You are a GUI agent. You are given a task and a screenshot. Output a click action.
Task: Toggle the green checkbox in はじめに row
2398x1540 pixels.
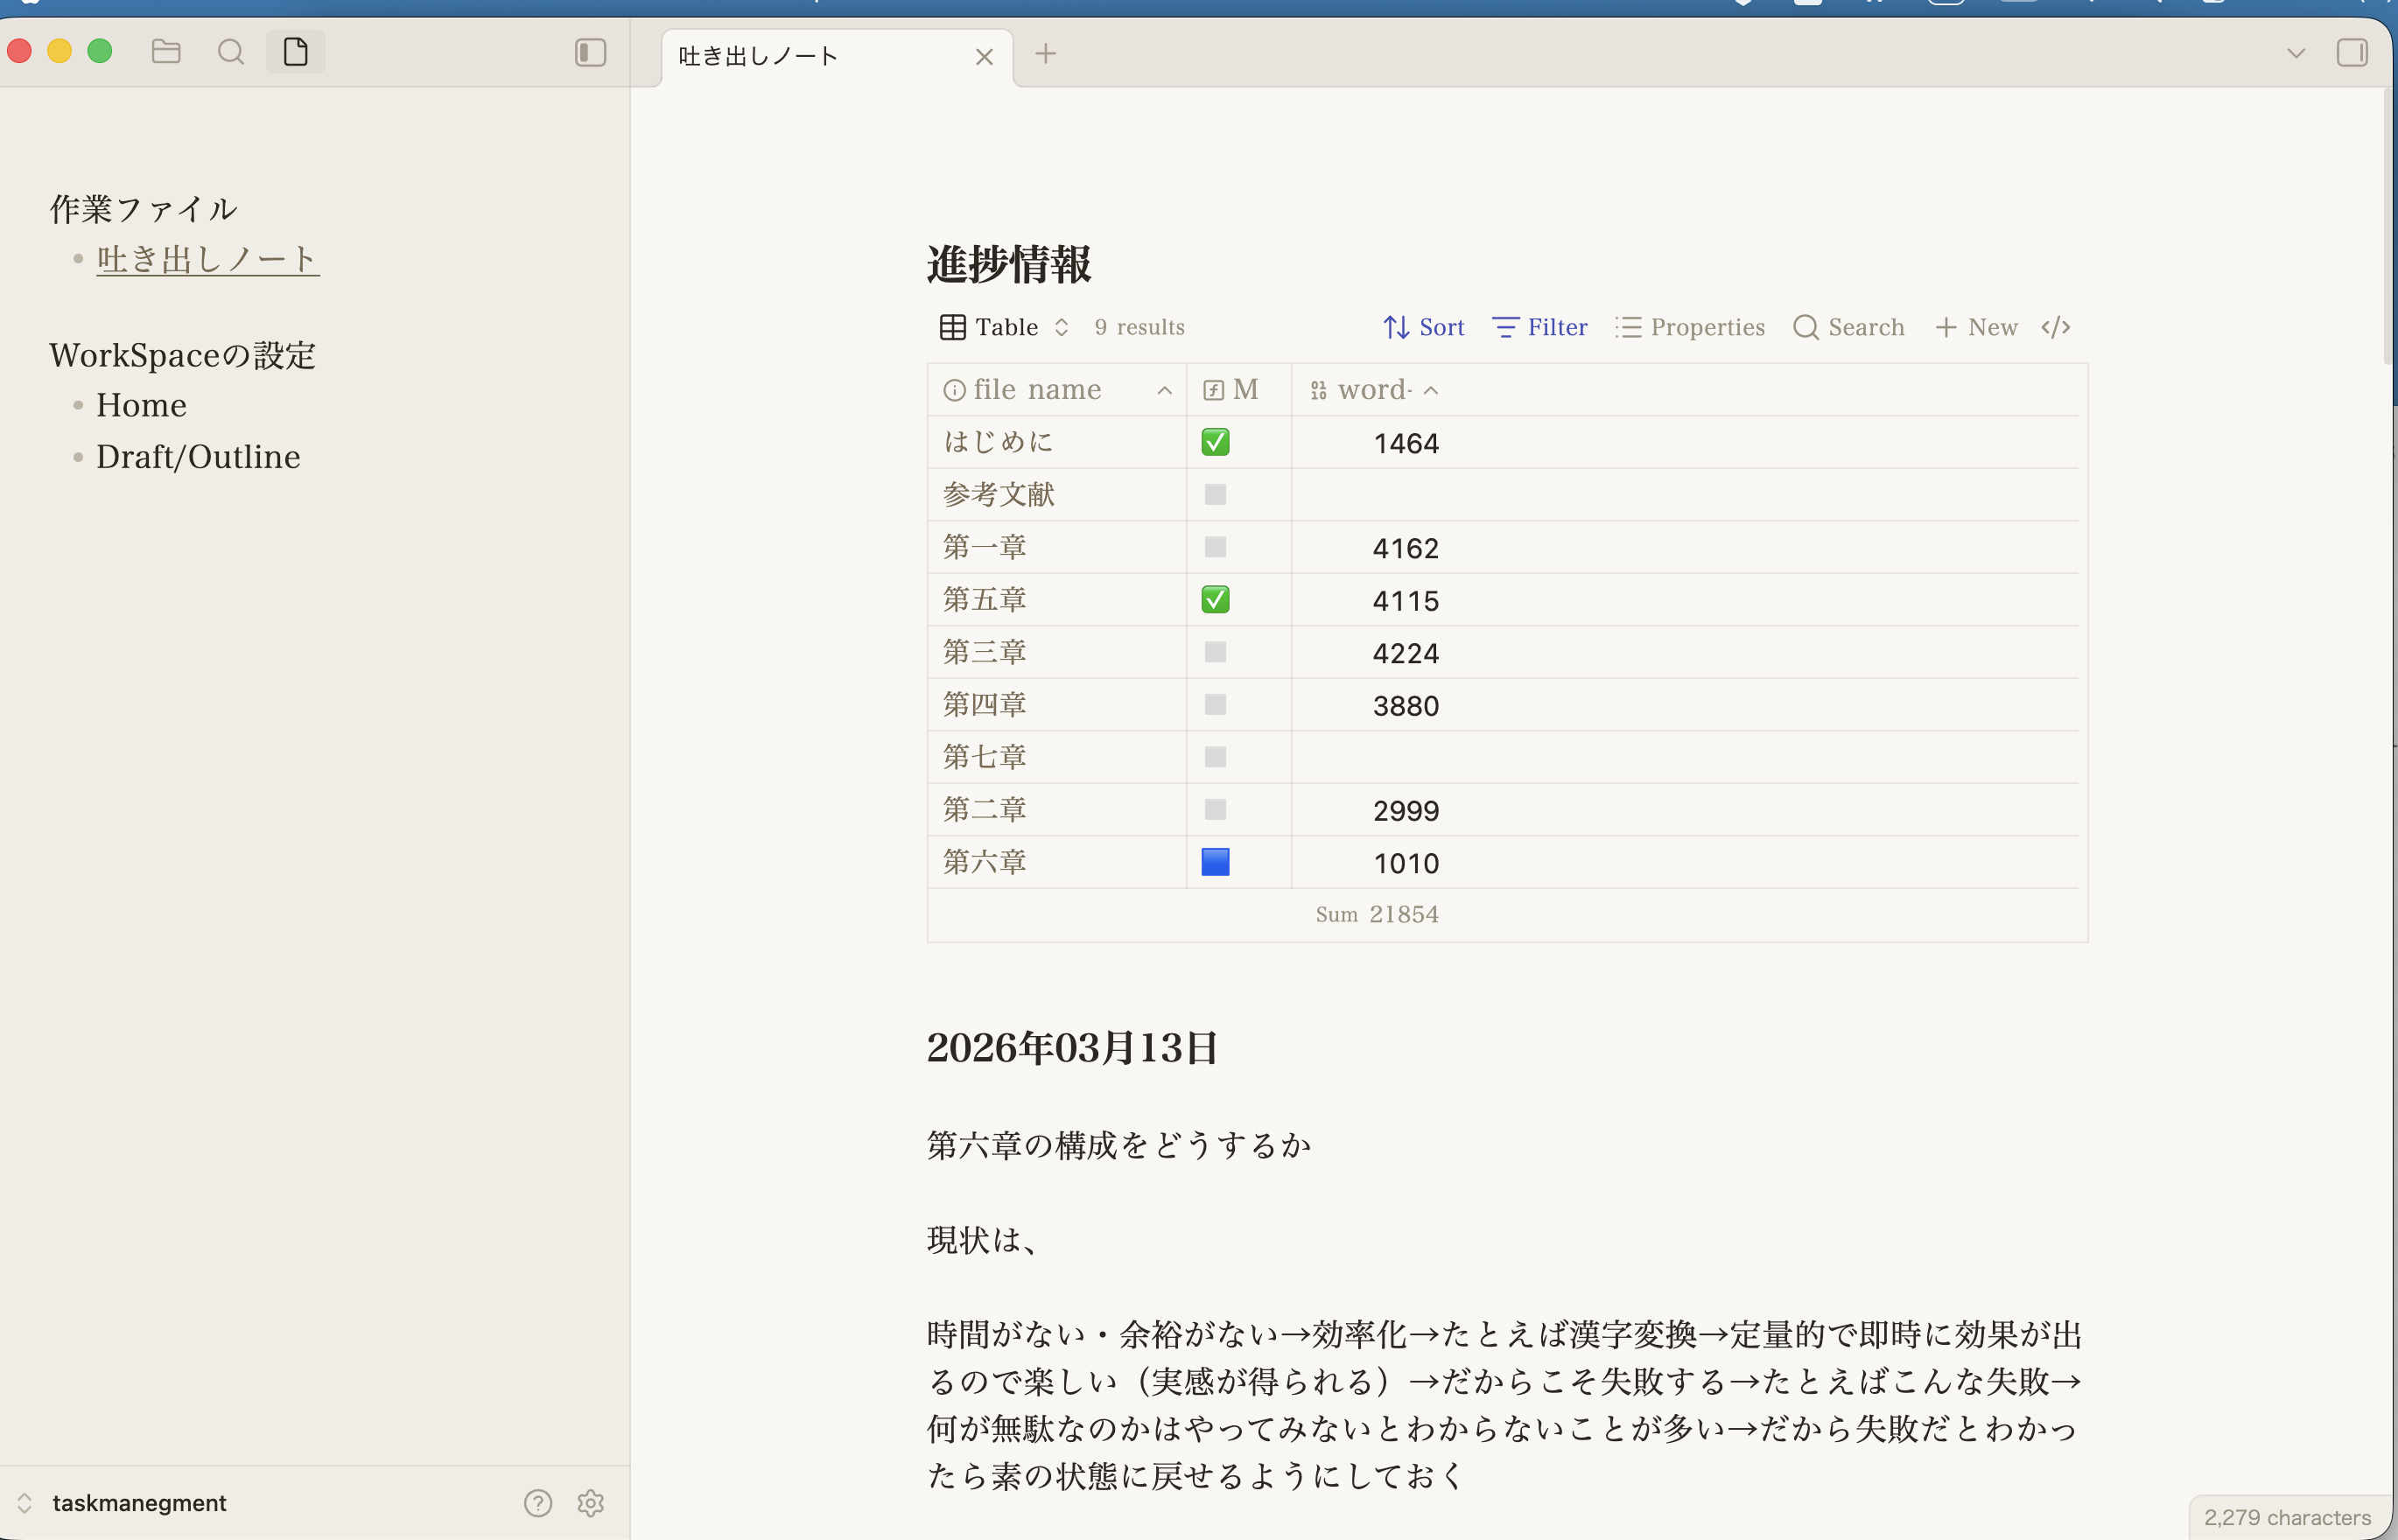click(1215, 442)
